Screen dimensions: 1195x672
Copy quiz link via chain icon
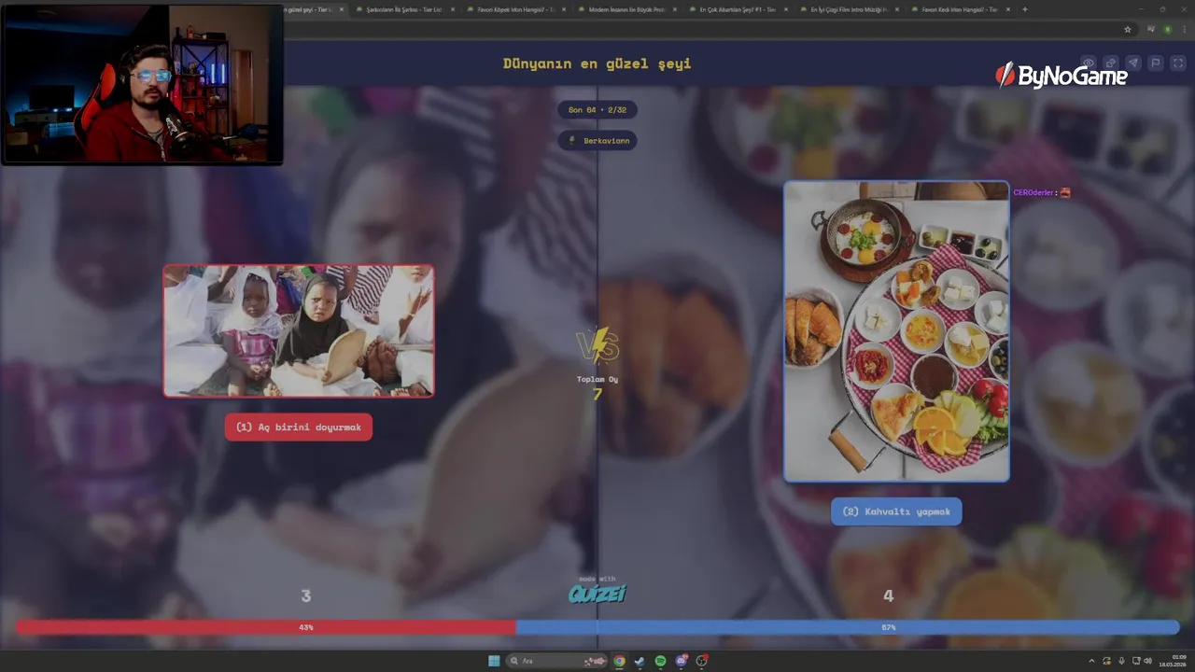pos(1111,63)
